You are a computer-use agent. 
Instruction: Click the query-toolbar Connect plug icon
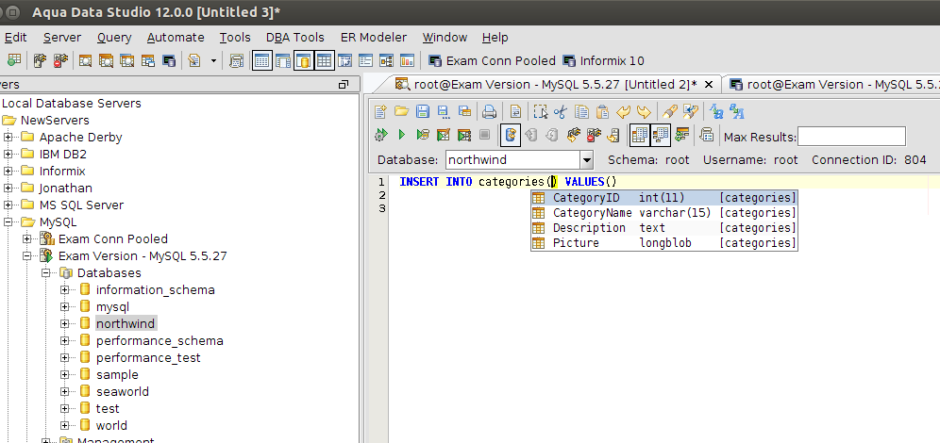click(x=573, y=136)
